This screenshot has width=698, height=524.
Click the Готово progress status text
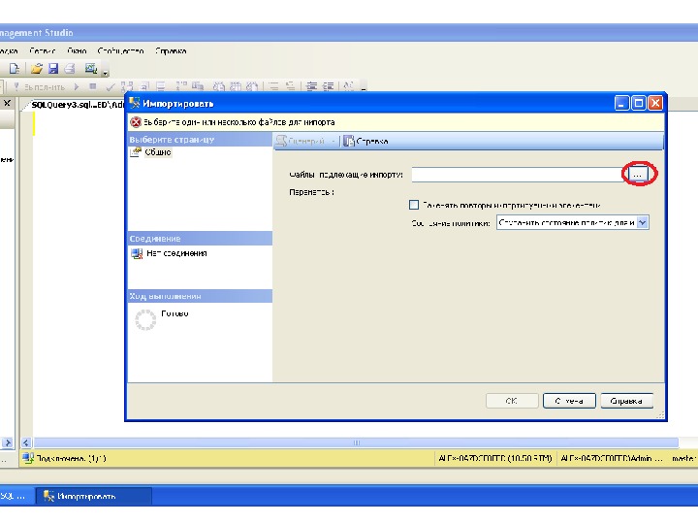point(174,313)
